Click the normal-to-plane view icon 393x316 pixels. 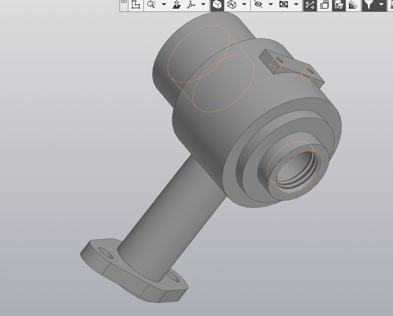click(177, 4)
